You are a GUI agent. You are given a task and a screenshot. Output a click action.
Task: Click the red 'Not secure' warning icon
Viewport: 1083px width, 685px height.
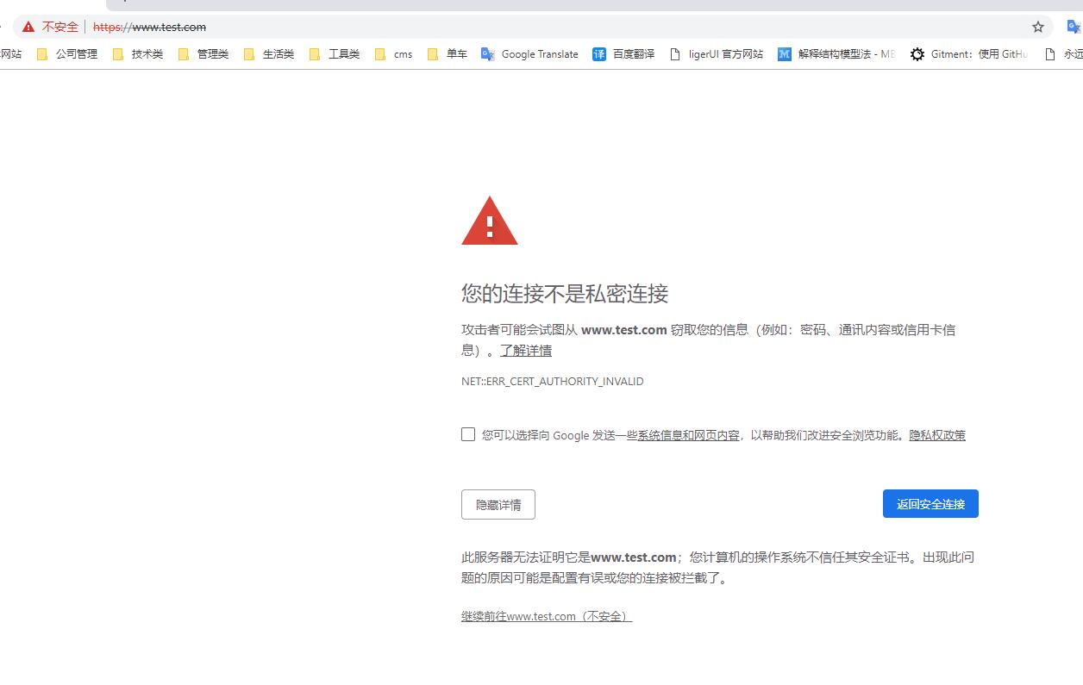[x=28, y=27]
